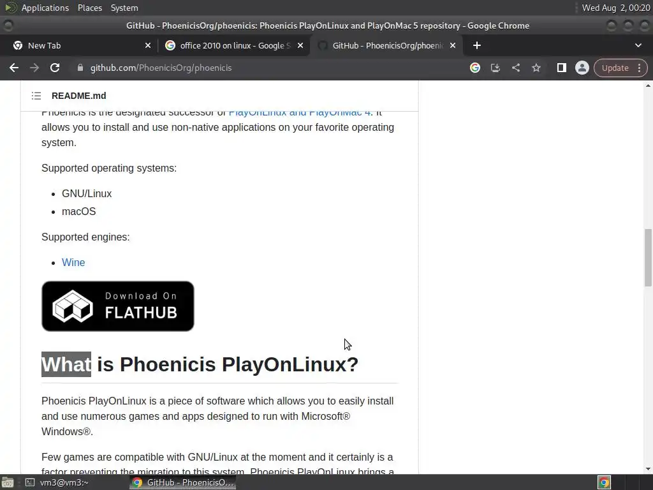Close the New Tab tab
653x490 pixels.
(148, 45)
